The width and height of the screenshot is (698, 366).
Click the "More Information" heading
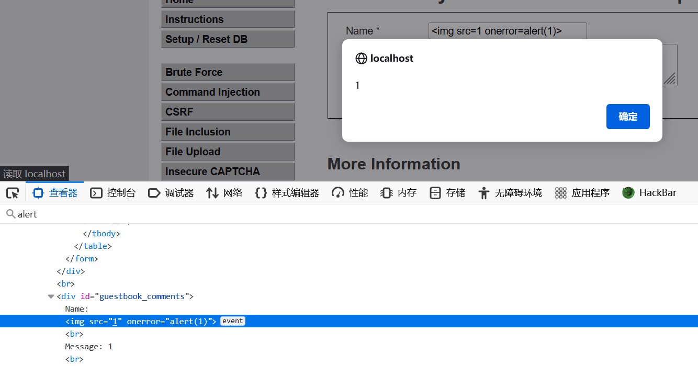pyautogui.click(x=394, y=164)
